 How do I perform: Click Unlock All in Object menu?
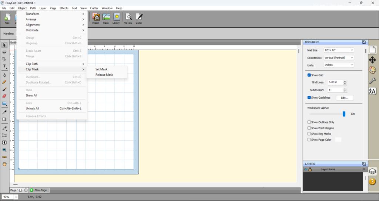pos(32,109)
